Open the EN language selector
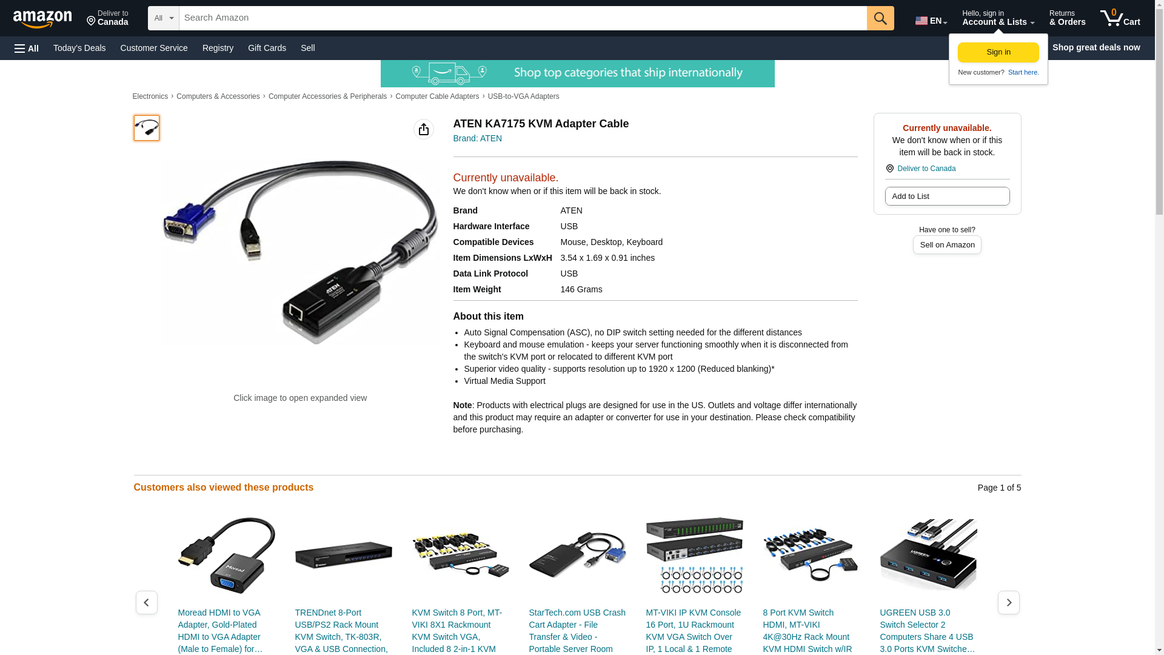Screen dimensions: 1164x655 coord(931,21)
